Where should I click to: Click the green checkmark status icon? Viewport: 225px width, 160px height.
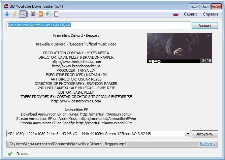[10, 154]
